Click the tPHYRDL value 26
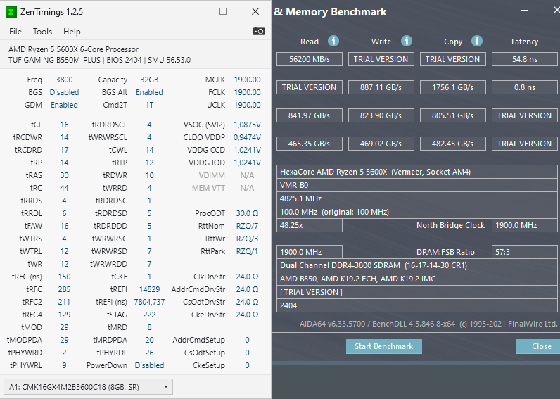This screenshot has height=399, width=560. (x=149, y=353)
